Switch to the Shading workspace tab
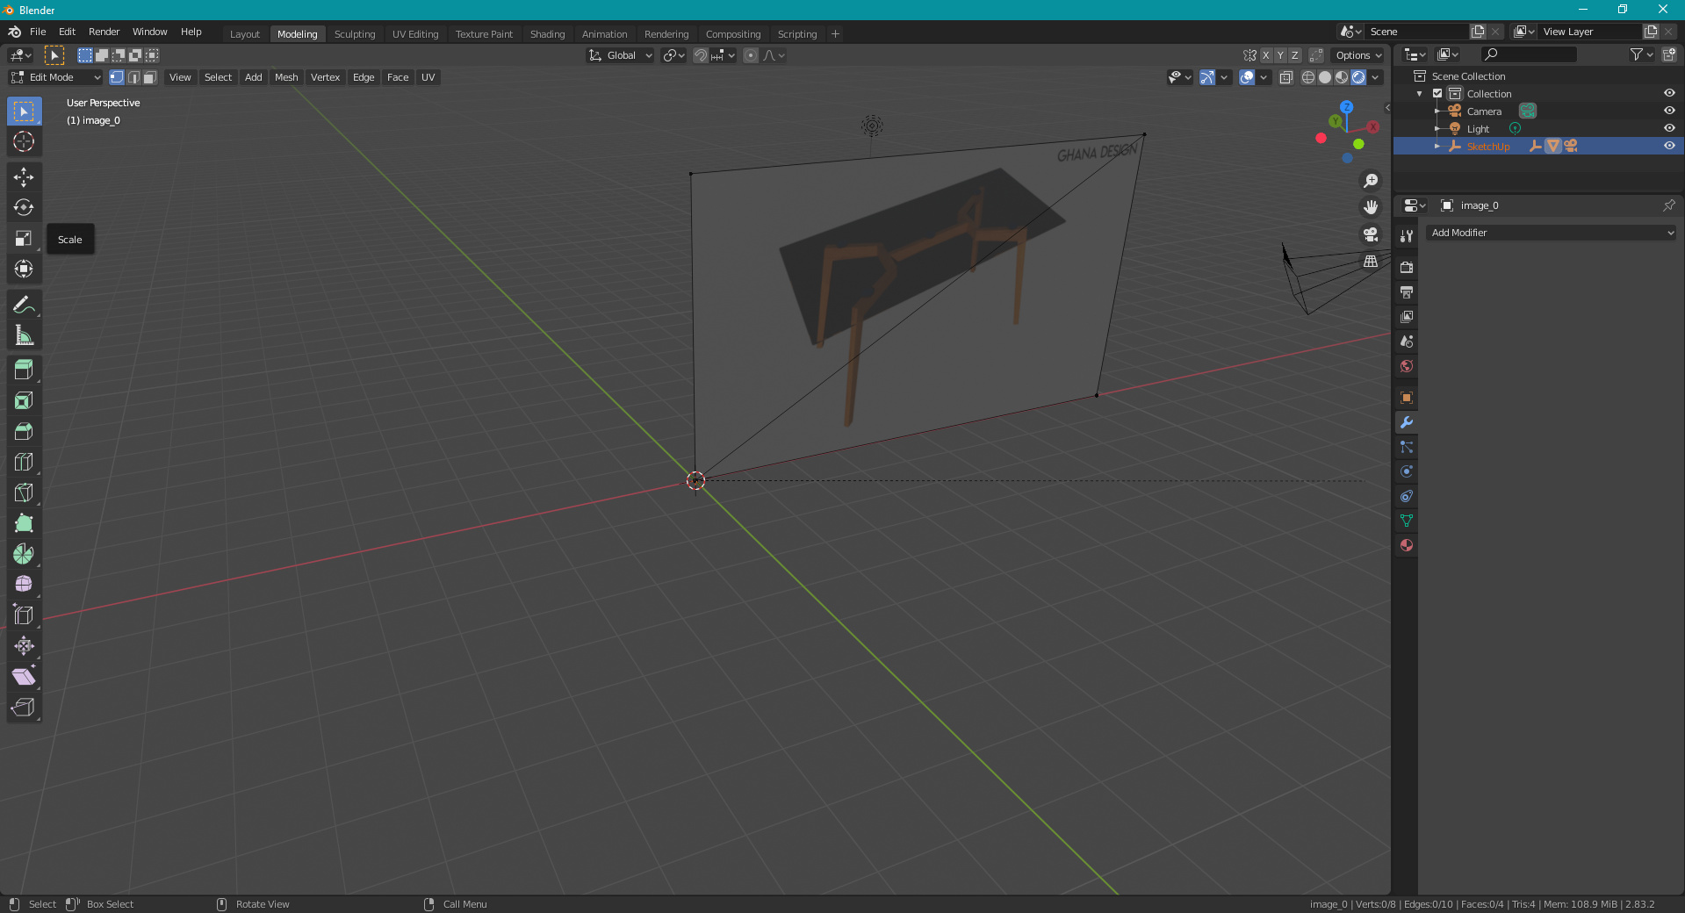The height and width of the screenshot is (913, 1685). click(x=546, y=33)
